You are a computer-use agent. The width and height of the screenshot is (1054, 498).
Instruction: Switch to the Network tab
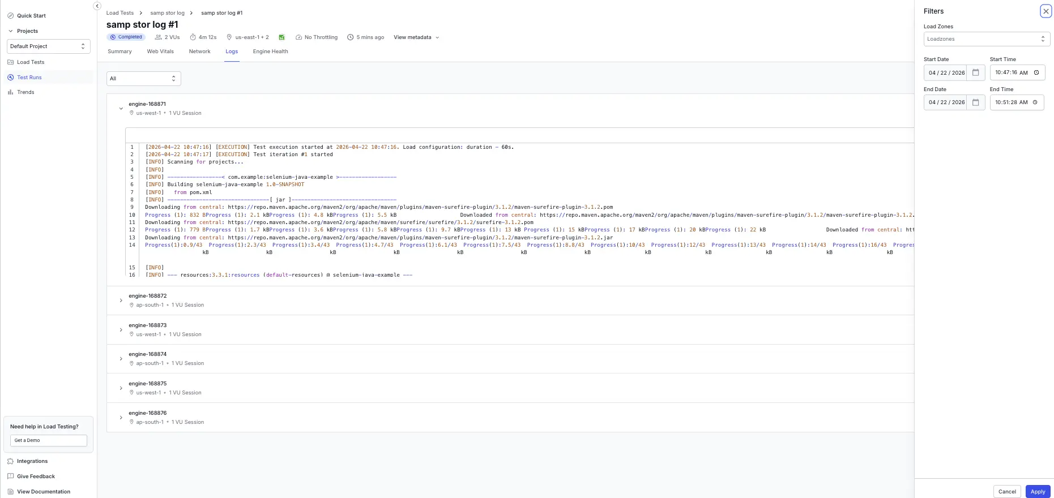tap(199, 51)
